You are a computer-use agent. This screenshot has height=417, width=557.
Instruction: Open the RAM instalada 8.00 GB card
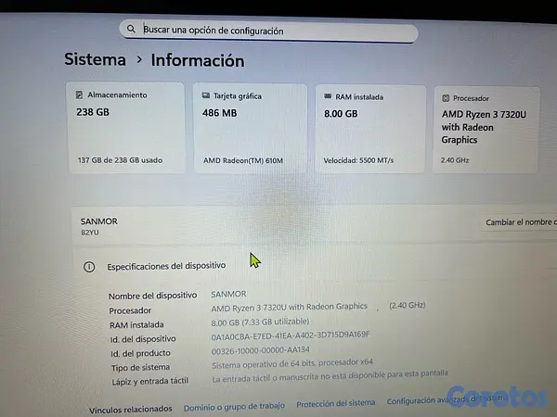pyautogui.click(x=370, y=129)
